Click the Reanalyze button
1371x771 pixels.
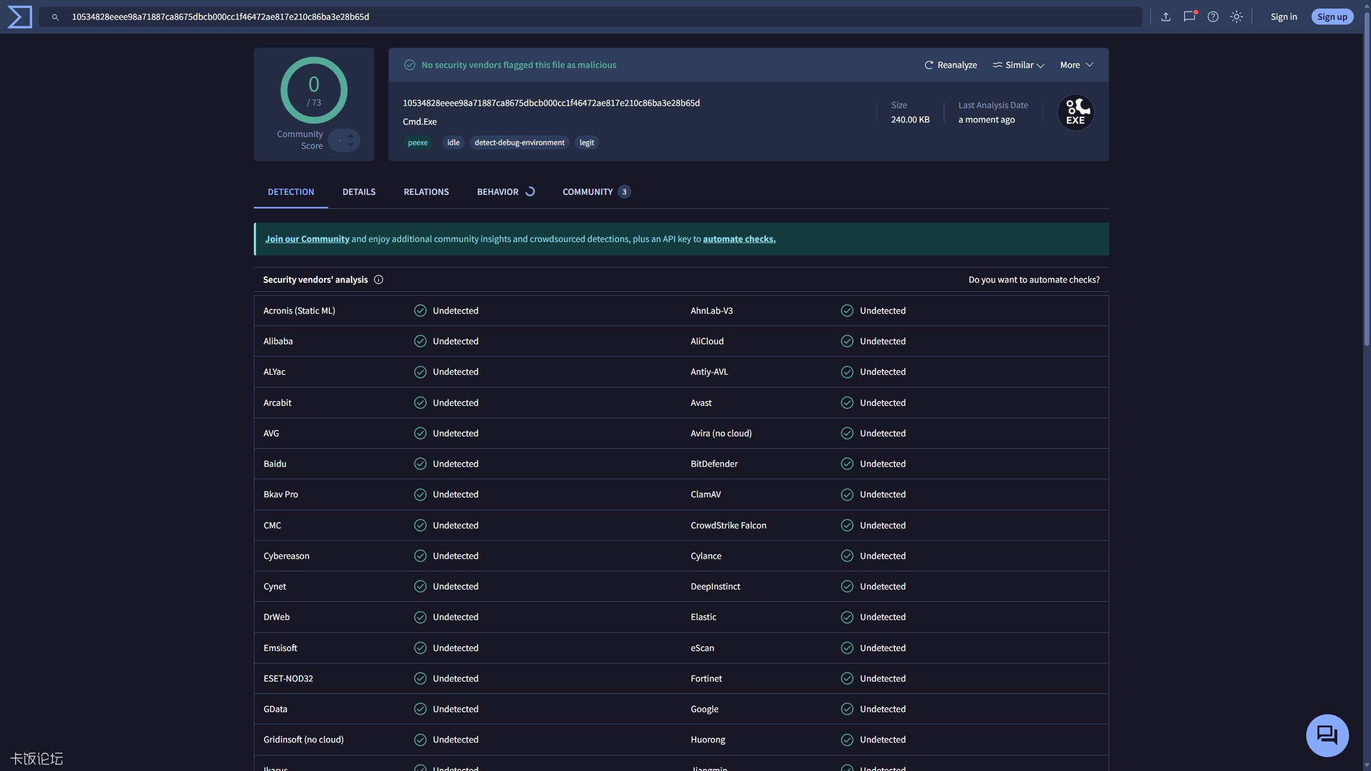[x=951, y=65]
